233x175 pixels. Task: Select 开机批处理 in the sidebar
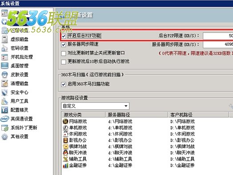tap(21, 57)
